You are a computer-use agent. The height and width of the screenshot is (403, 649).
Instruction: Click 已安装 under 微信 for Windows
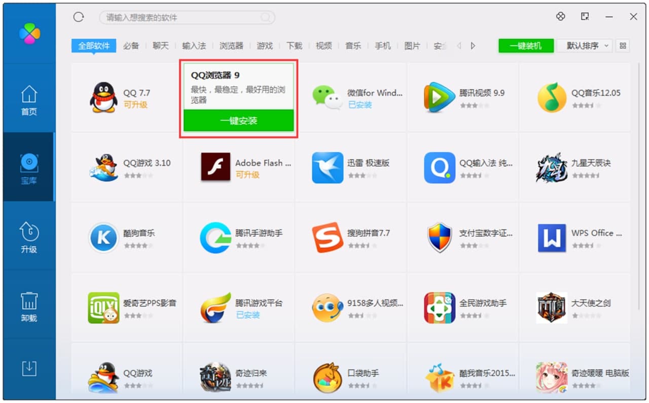(x=360, y=104)
